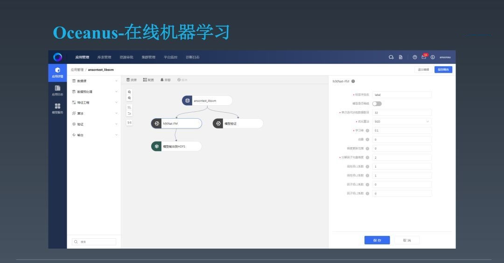
Task: Click the Oceanus logo icon
Action: (x=57, y=57)
